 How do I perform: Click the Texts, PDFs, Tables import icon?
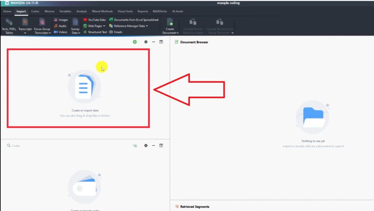click(x=9, y=23)
